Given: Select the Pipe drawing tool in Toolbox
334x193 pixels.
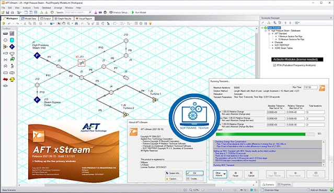Looking at the screenshot, I should 5,33.
